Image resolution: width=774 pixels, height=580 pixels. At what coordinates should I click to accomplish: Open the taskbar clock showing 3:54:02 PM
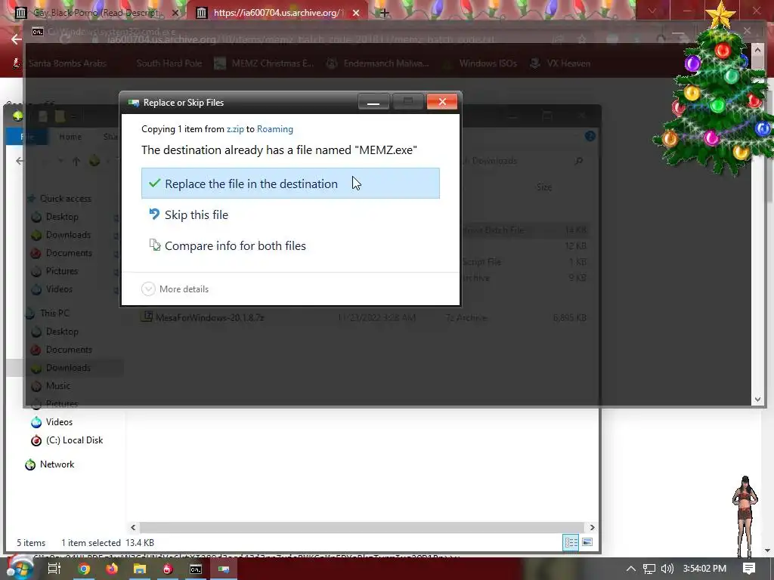pos(704,569)
